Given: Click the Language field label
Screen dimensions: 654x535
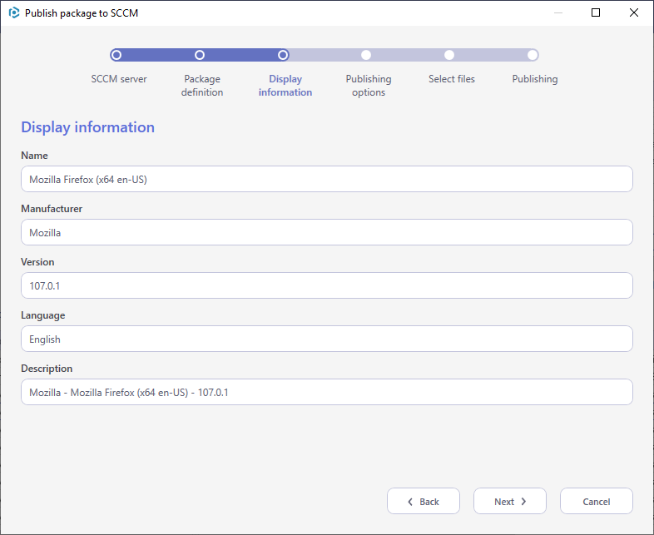Looking at the screenshot, I should point(43,315).
